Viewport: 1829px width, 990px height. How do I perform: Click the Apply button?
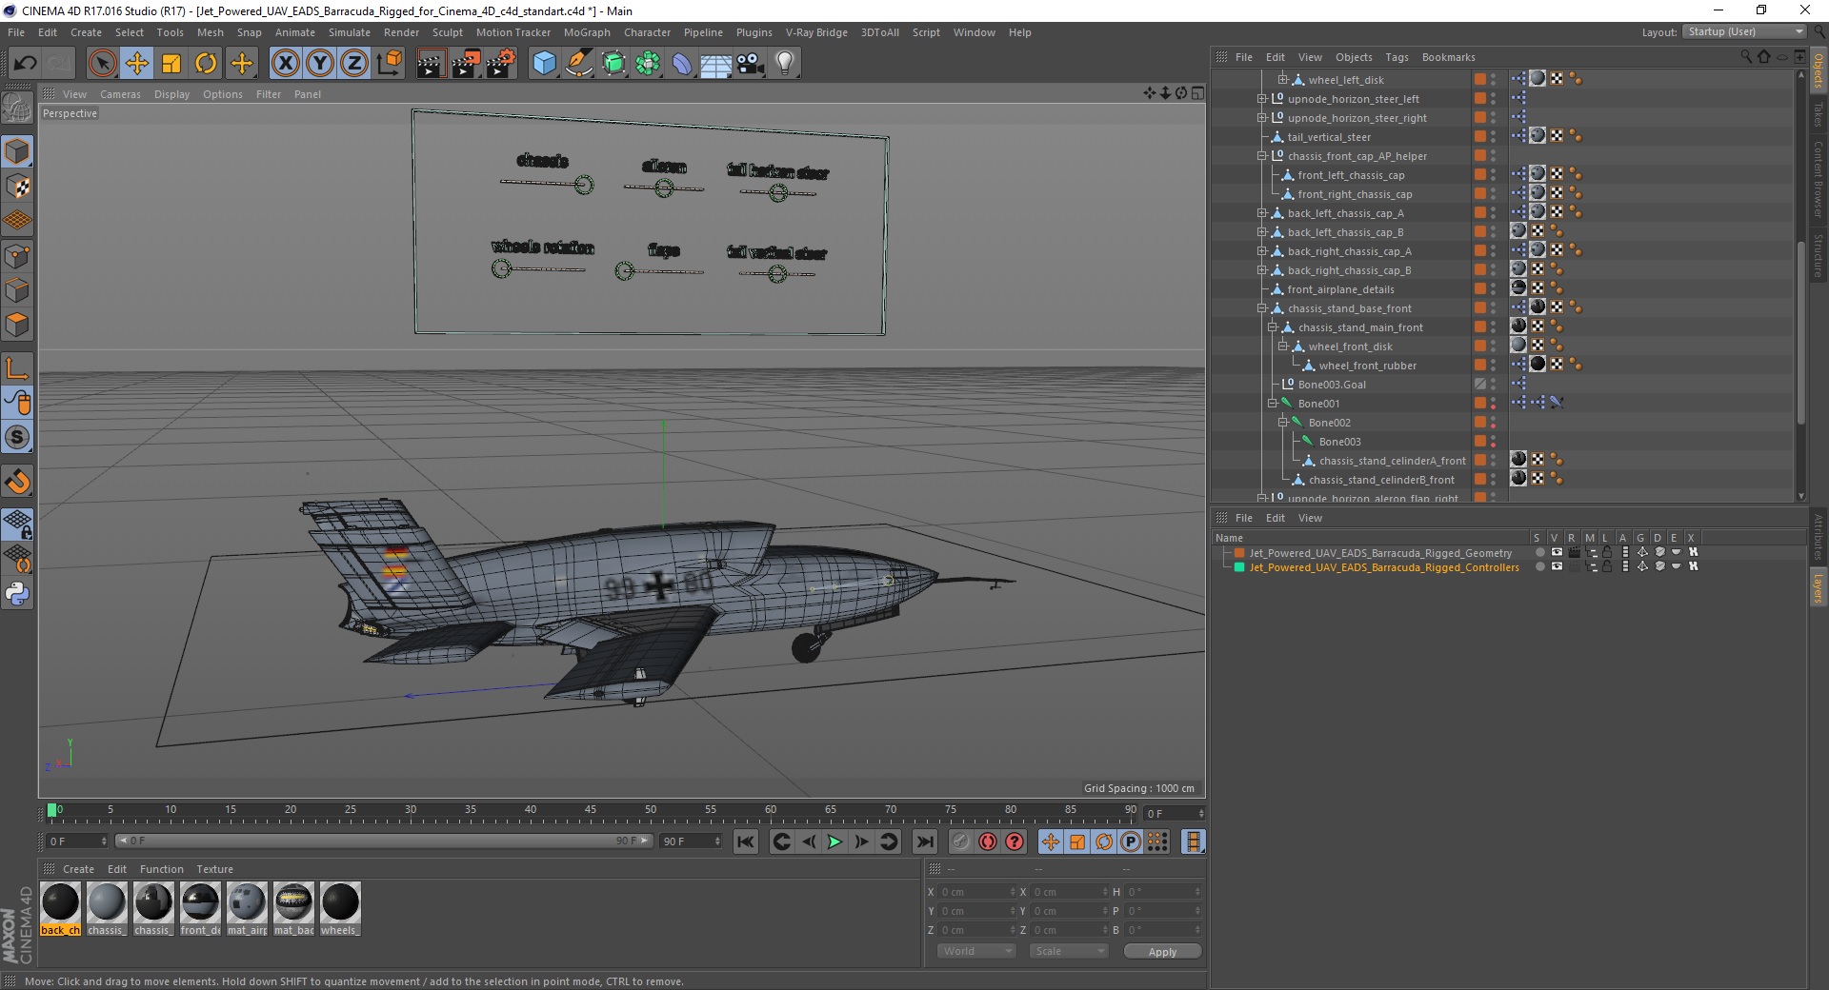(x=1162, y=951)
